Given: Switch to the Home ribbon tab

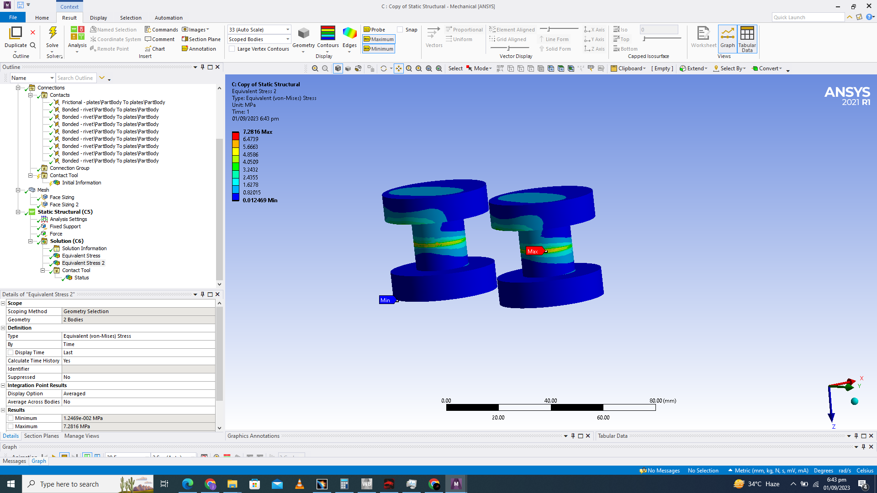Looking at the screenshot, I should pos(42,18).
